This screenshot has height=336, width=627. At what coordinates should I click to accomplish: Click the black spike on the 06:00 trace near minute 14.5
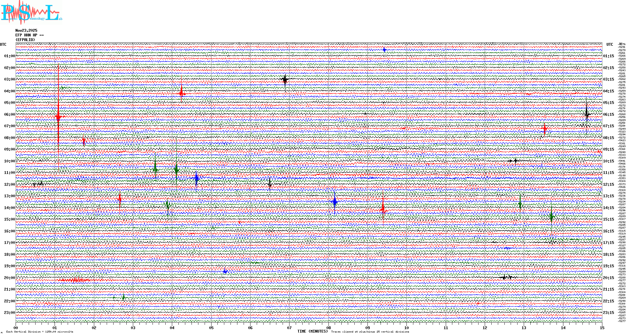[586, 113]
